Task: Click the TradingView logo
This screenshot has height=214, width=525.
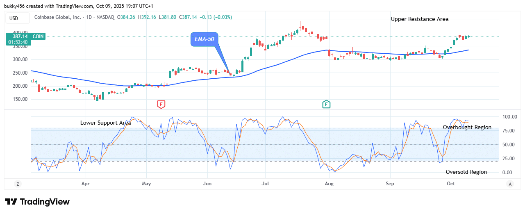Action: tap(37, 202)
